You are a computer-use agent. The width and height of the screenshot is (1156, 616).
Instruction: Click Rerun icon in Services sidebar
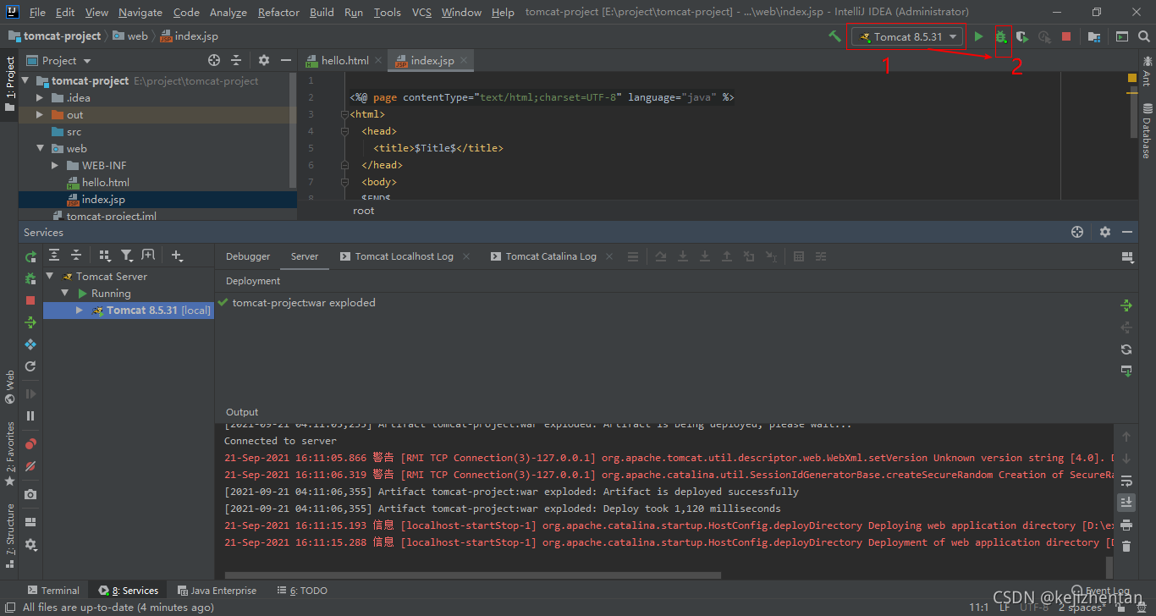pyautogui.click(x=30, y=256)
